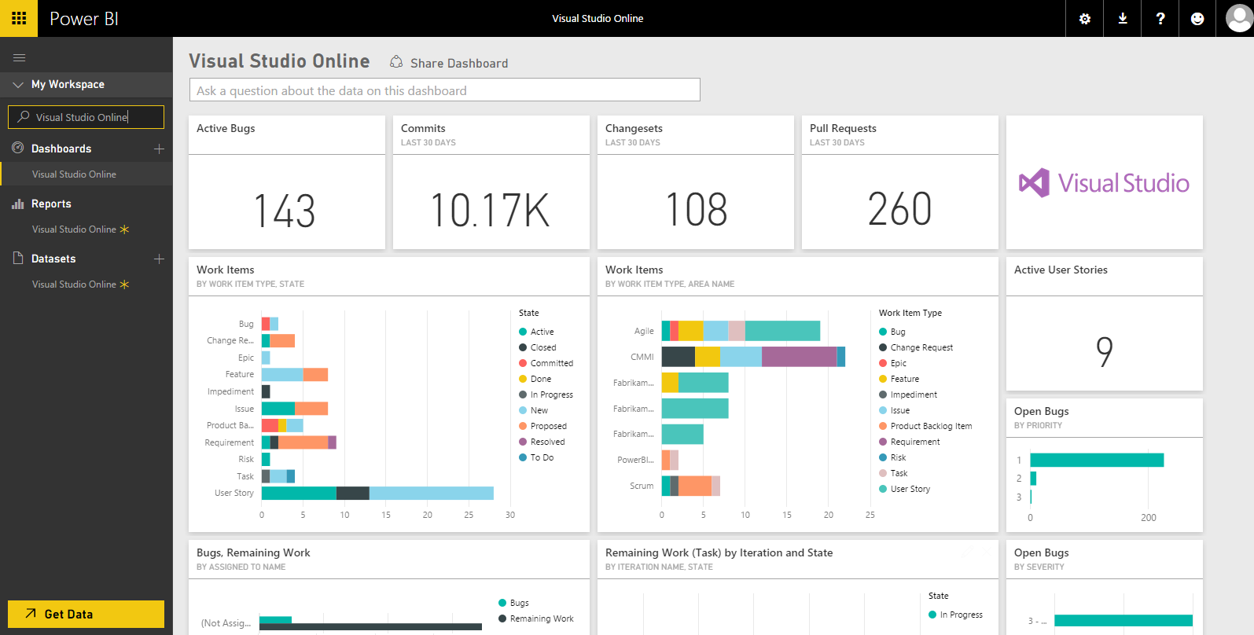Click the Requirement legend swatch
This screenshot has height=635, width=1254.
[883, 442]
